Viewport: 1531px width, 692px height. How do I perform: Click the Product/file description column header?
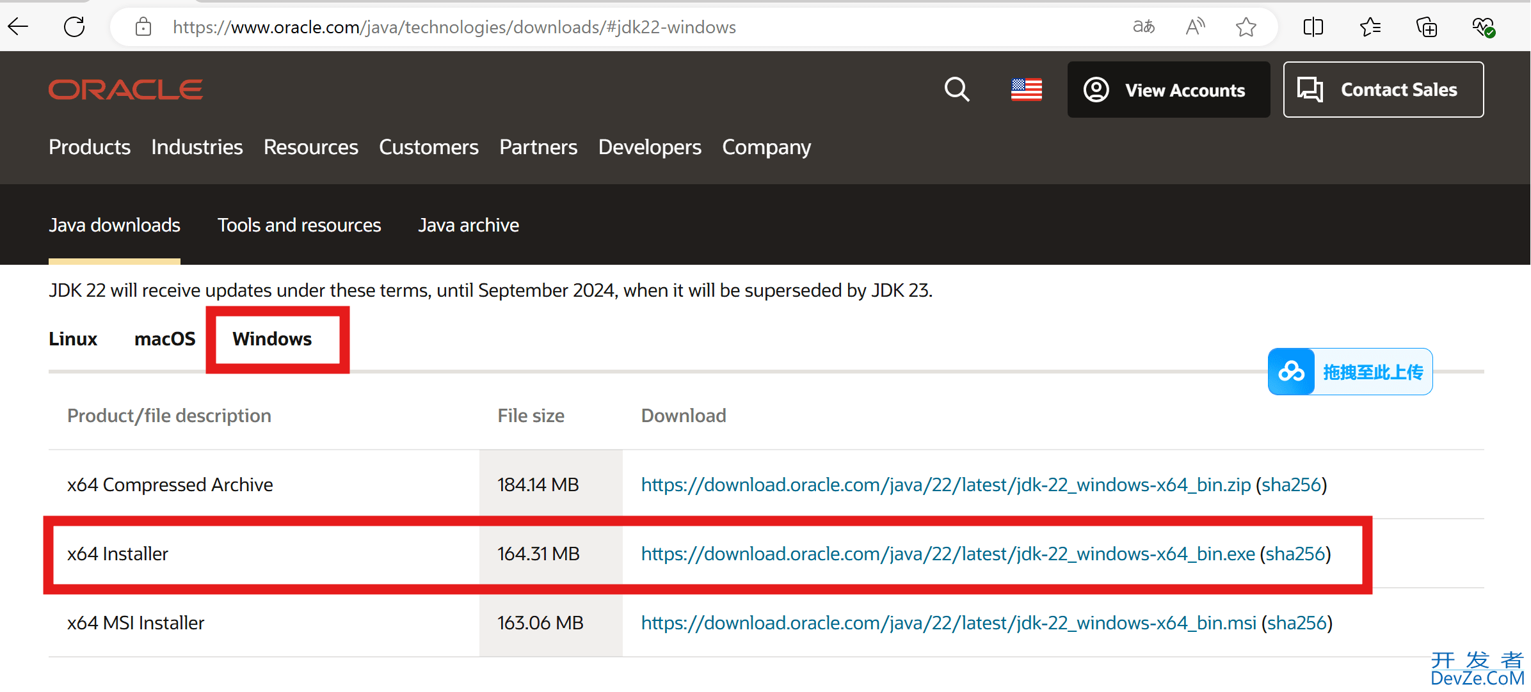point(169,416)
